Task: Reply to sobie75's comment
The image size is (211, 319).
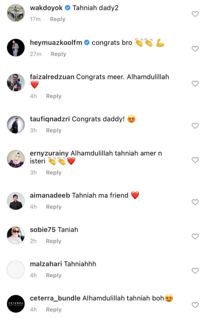Action: click(53, 241)
